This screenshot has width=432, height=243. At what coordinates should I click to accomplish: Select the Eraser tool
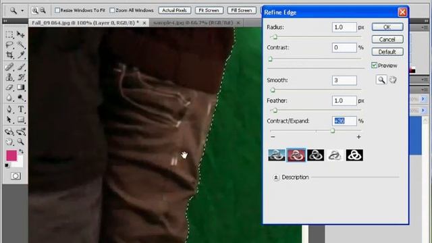coord(9,87)
